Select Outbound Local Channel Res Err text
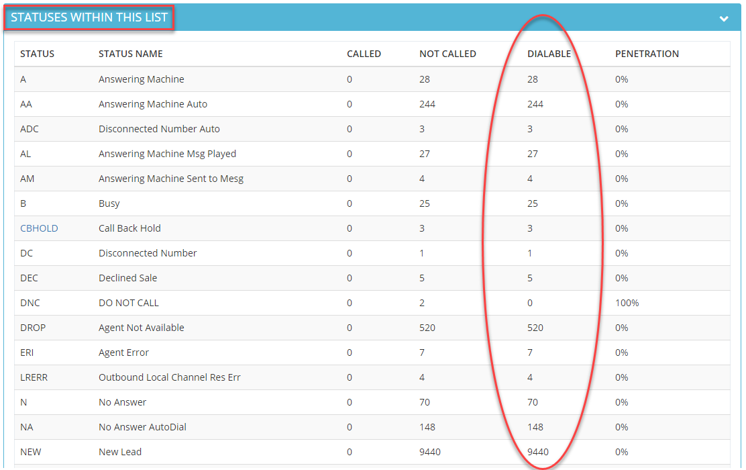This screenshot has height=470, width=746. coord(169,377)
